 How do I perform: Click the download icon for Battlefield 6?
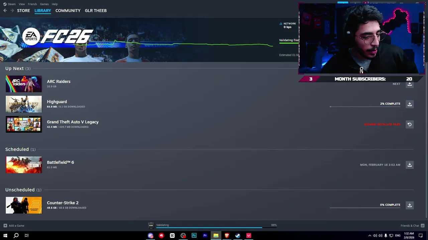click(x=410, y=165)
